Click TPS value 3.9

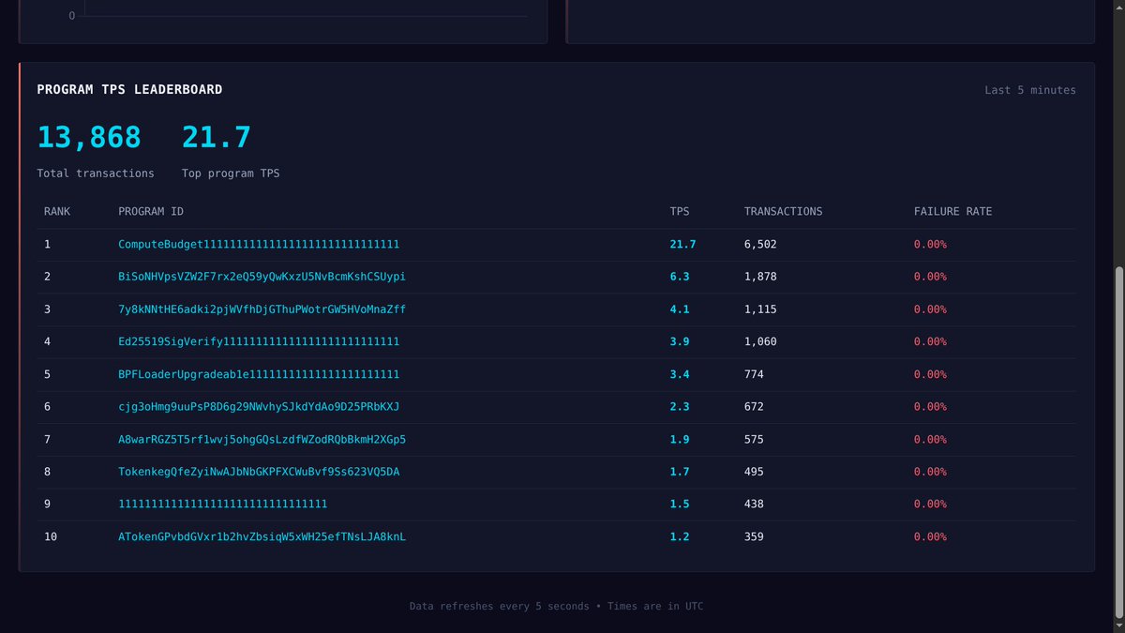pos(680,341)
